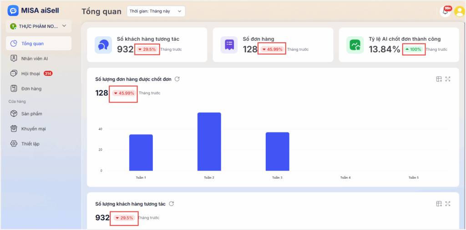
Task: Click the Số đơn hàng summary card
Action: click(273, 44)
